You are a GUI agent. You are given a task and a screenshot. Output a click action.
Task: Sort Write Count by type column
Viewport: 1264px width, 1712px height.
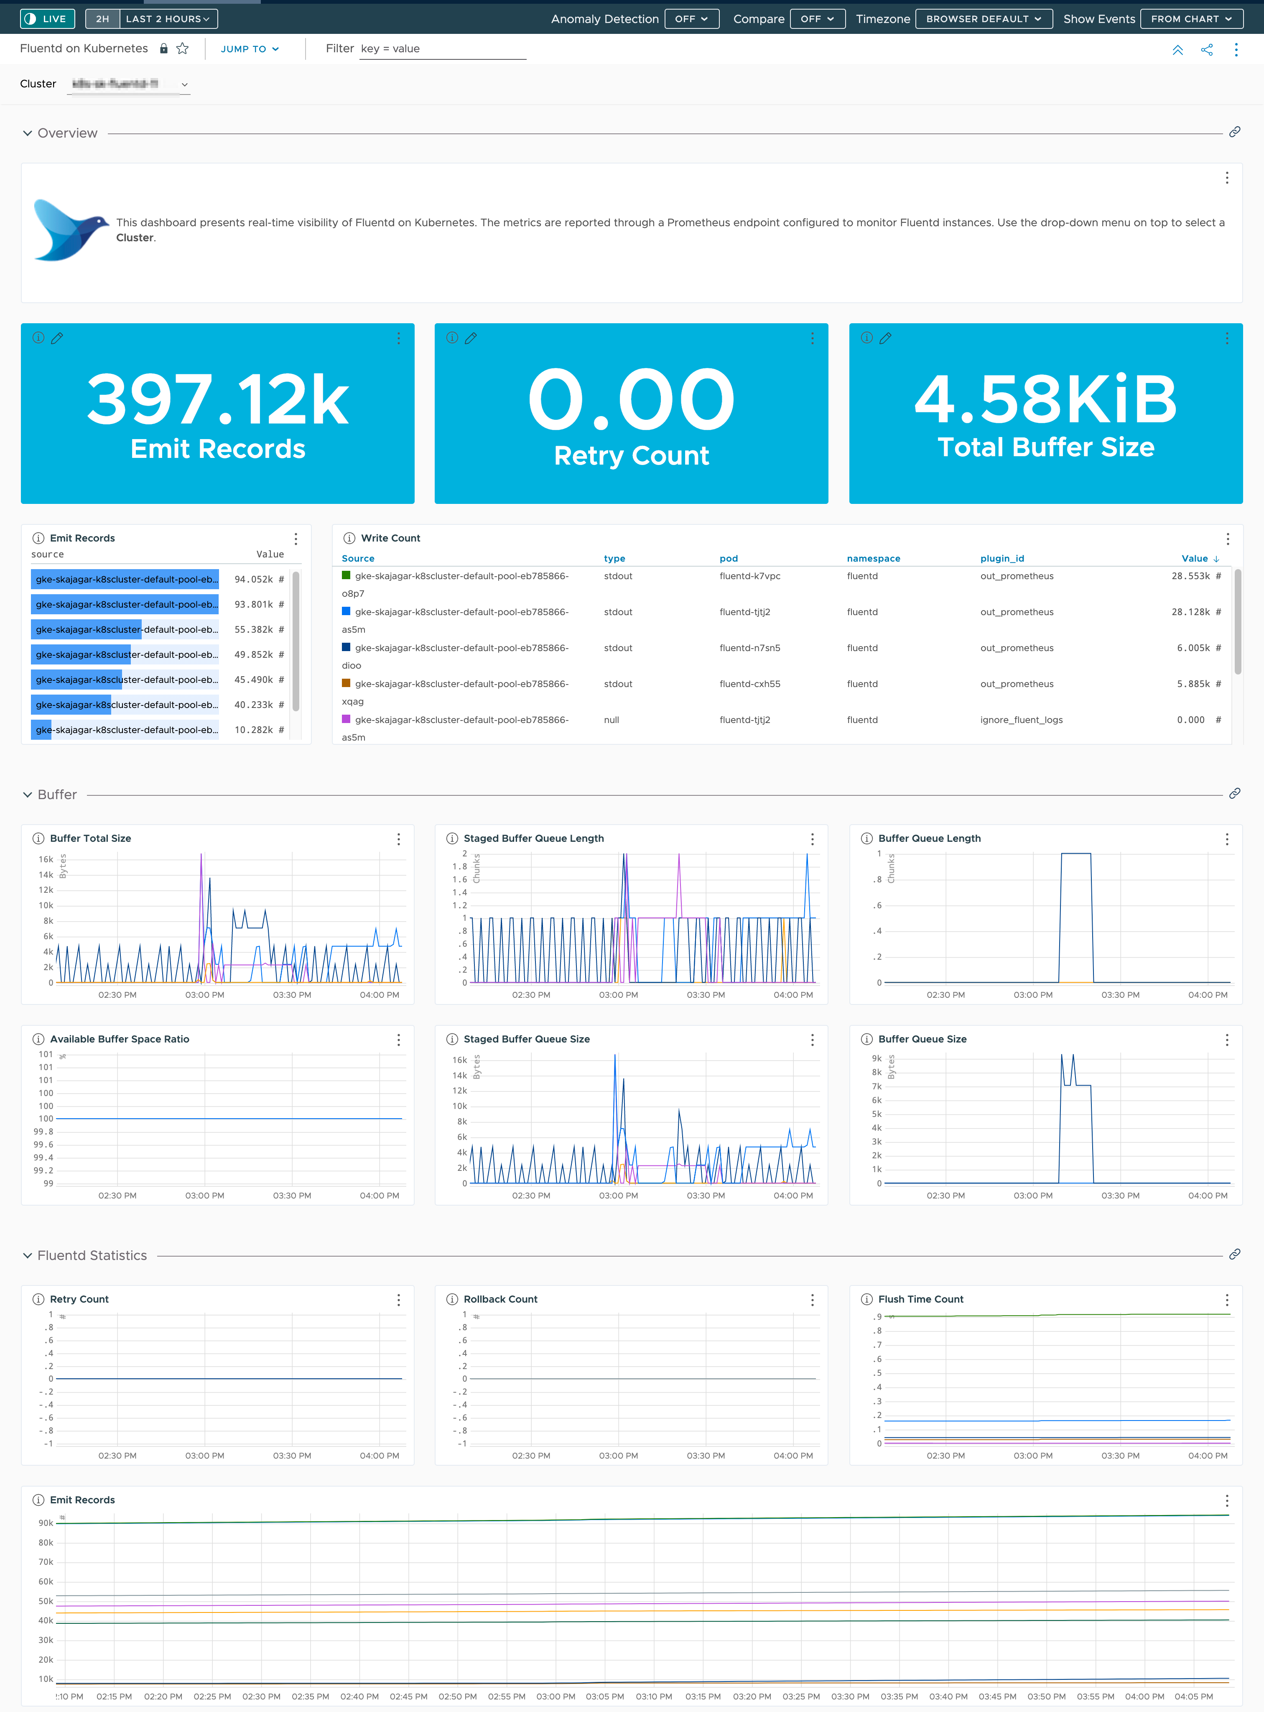pyautogui.click(x=614, y=559)
